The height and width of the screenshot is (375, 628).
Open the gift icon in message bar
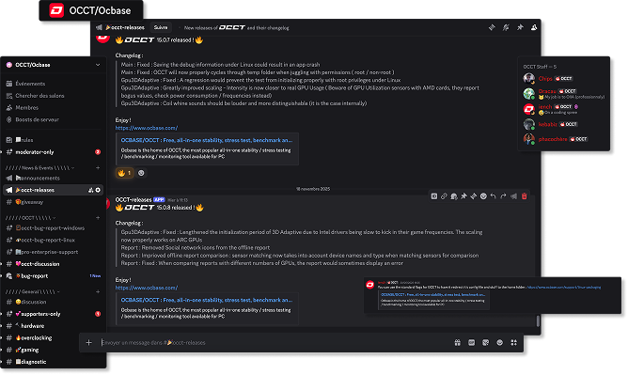pos(458,343)
